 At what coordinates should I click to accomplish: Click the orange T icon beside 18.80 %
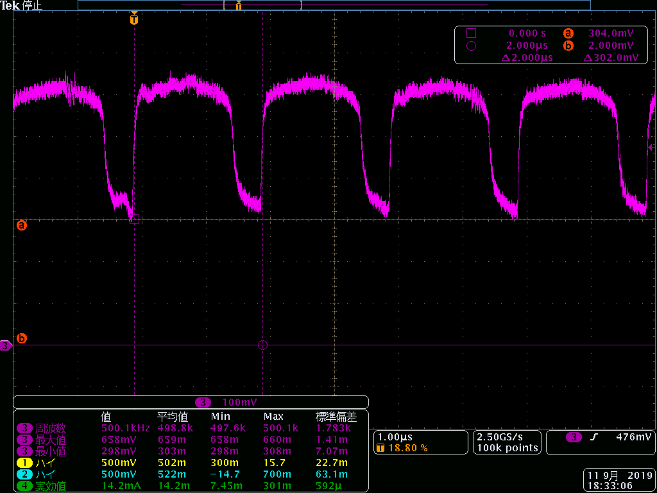click(x=380, y=448)
